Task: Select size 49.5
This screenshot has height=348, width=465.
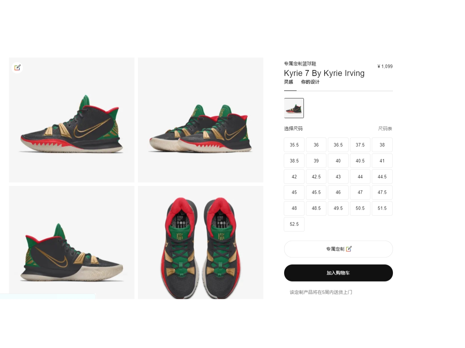Action: (338, 208)
